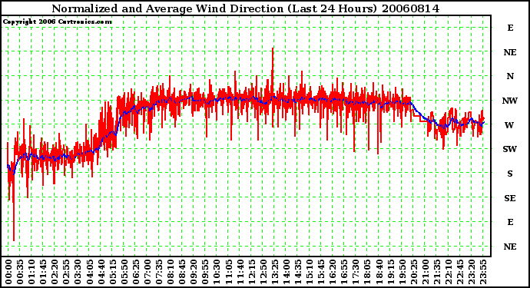Select the 'W' direction axis label
The image size is (530, 288).
(x=509, y=125)
